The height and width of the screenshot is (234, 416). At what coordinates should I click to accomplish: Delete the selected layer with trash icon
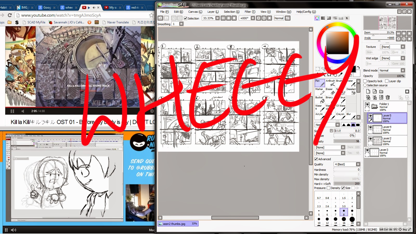point(388,97)
